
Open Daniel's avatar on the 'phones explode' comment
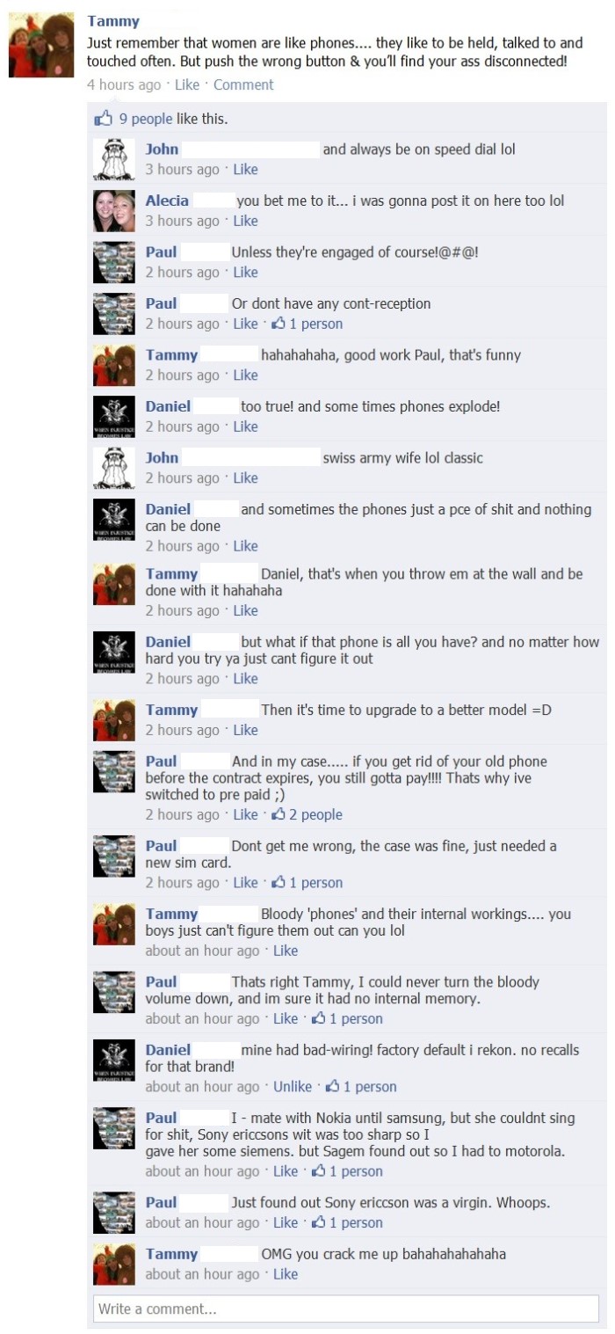[114, 418]
